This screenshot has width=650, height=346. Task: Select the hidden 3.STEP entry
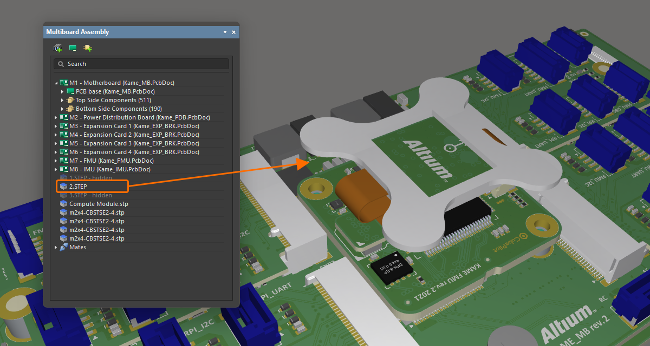90,195
